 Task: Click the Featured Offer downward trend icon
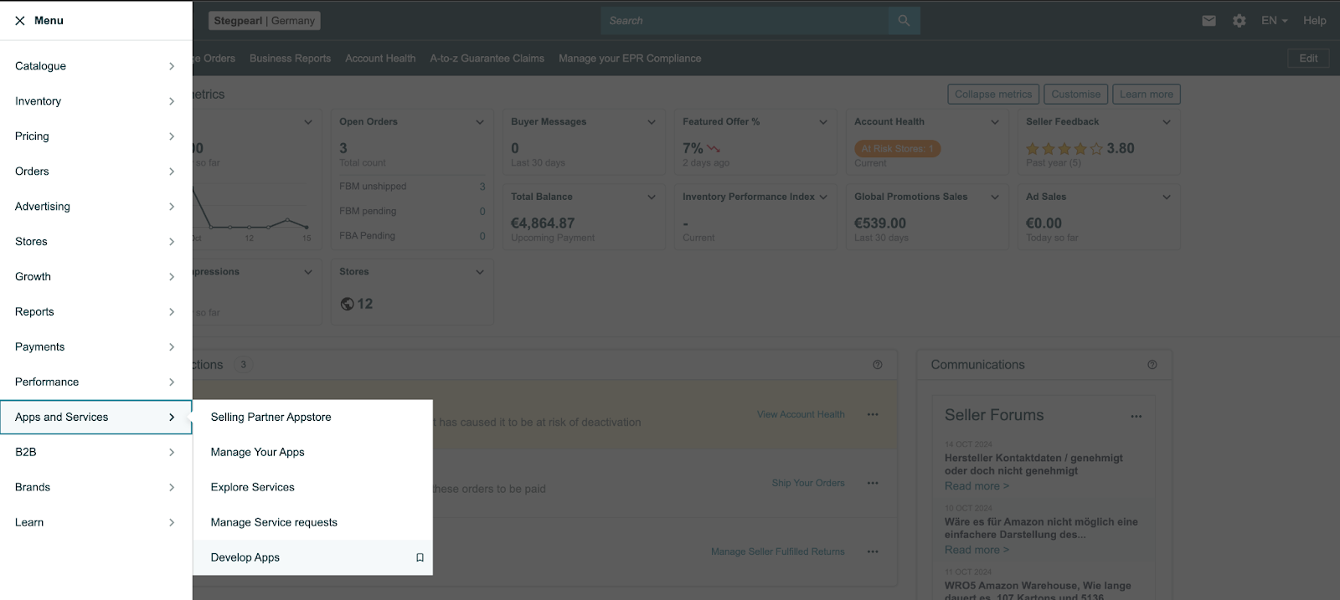714,149
